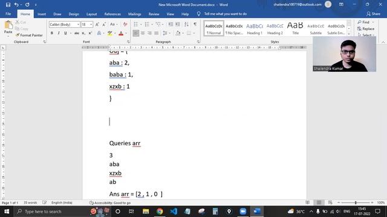Switch to the References tab
387x217 pixels.
[112, 14]
